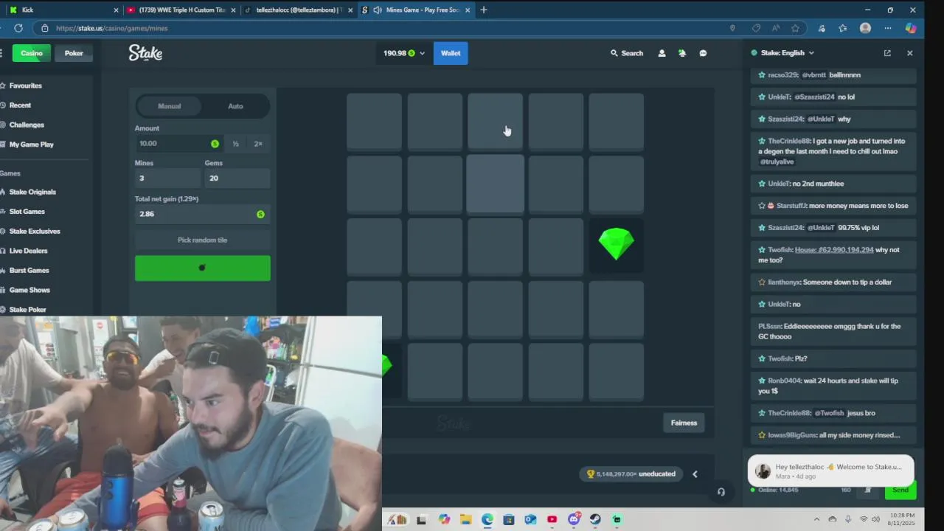The width and height of the screenshot is (944, 531).
Task: Click the Amount input field
Action: 178,144
